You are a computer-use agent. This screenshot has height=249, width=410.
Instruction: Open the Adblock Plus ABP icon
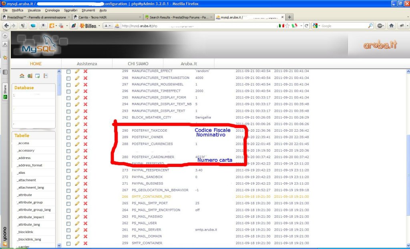pos(380,26)
